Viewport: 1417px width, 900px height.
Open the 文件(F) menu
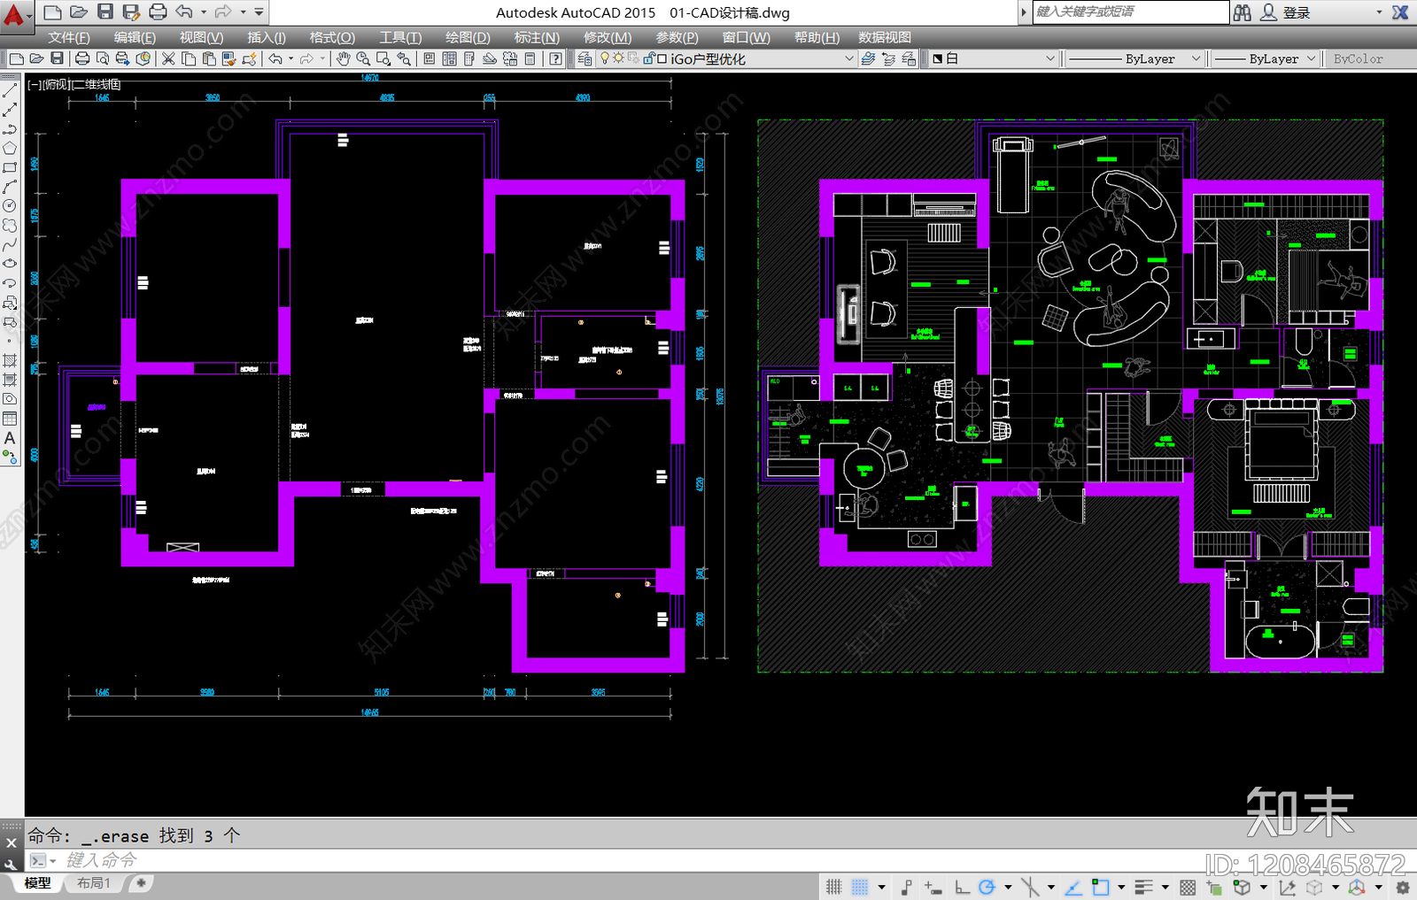tap(68, 37)
